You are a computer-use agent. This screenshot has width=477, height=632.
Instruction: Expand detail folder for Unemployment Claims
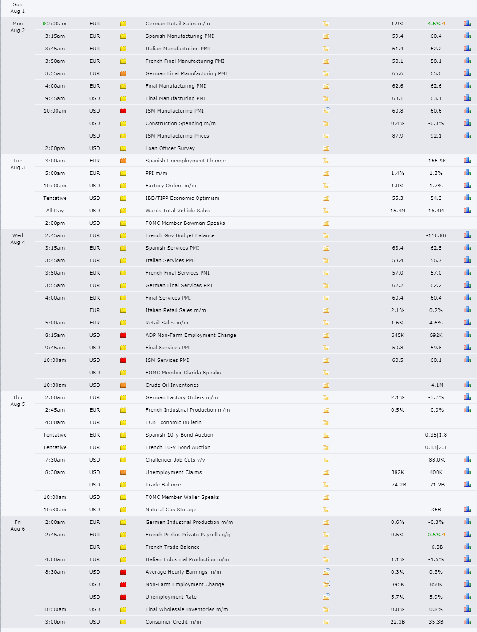coord(326,472)
